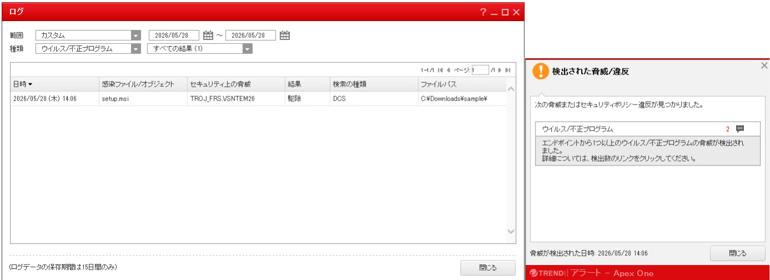
Task: Jump to the last log page
Action: click(508, 70)
